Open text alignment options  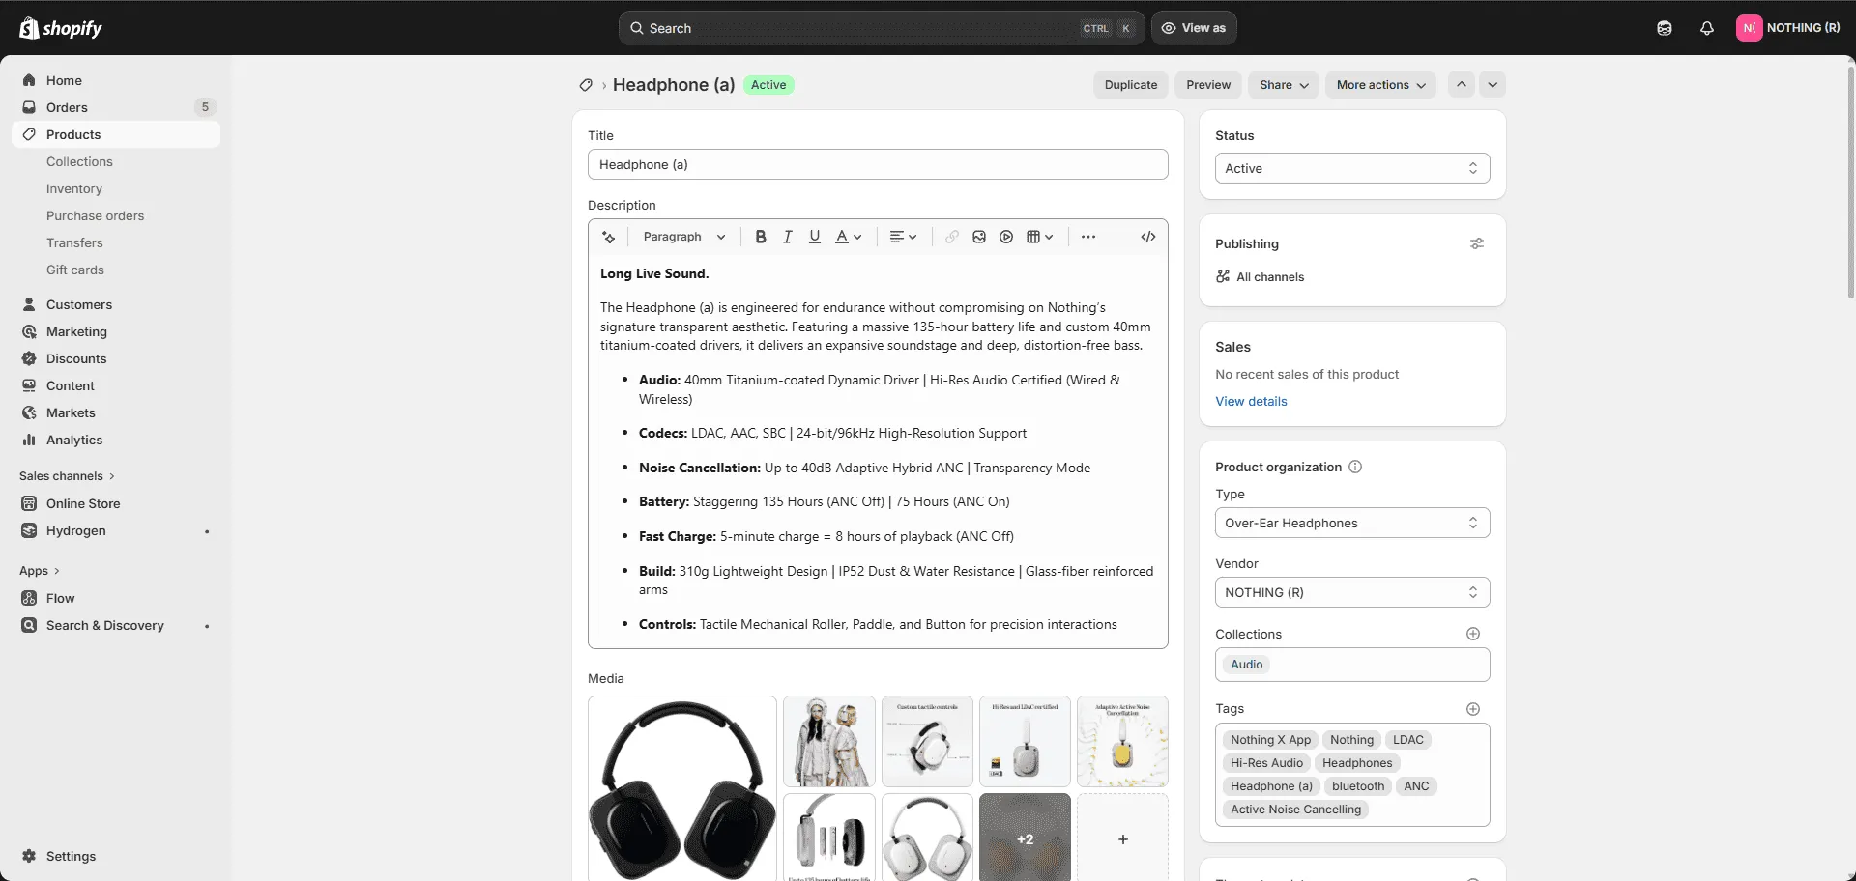coord(903,237)
